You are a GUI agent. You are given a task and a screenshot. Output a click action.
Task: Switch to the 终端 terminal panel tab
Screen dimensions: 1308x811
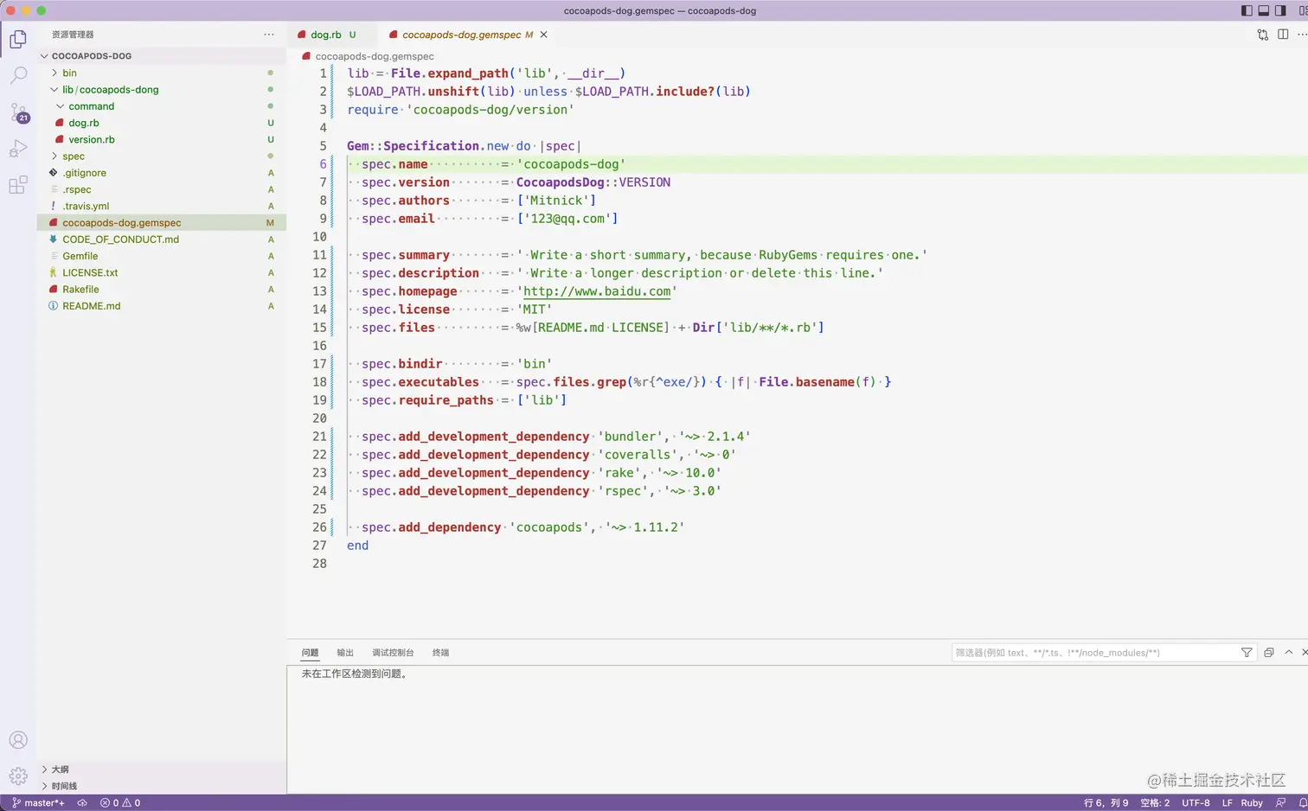pyautogui.click(x=440, y=653)
